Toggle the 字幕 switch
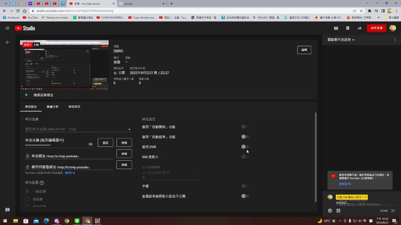 pos(245,186)
